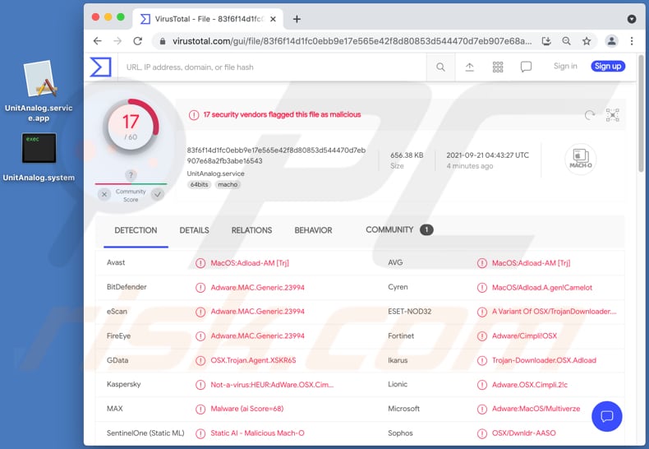
Task: Open the comments speech bubble icon
Action: [x=526, y=67]
